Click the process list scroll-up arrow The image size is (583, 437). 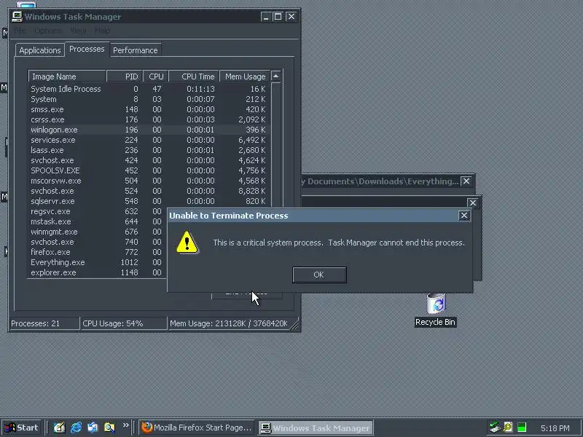click(x=275, y=76)
